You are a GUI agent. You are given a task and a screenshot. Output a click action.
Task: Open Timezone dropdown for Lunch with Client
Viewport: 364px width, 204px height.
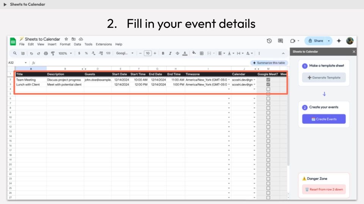click(229, 84)
